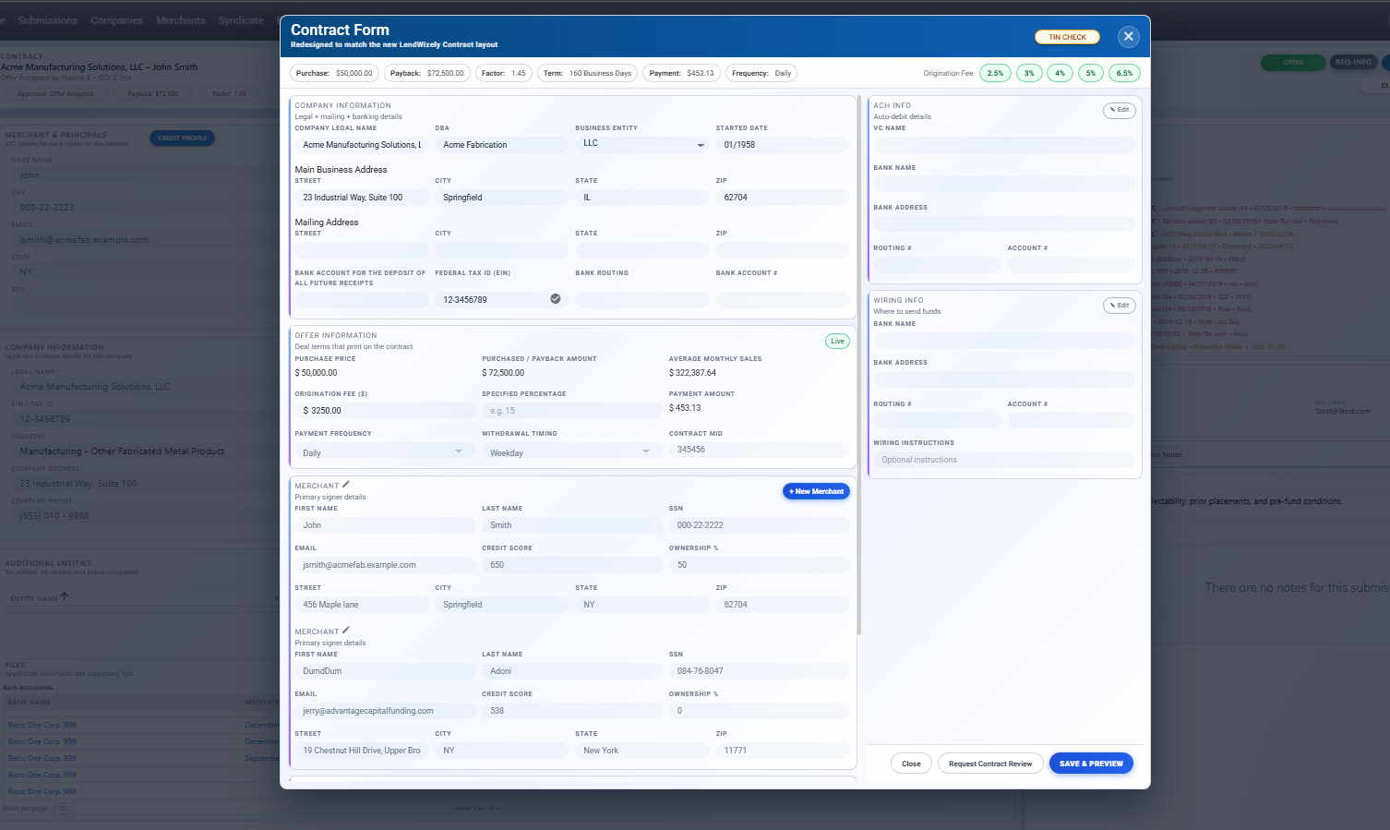Open the first Blanc One Corp. 999 bank statement

tap(41, 724)
